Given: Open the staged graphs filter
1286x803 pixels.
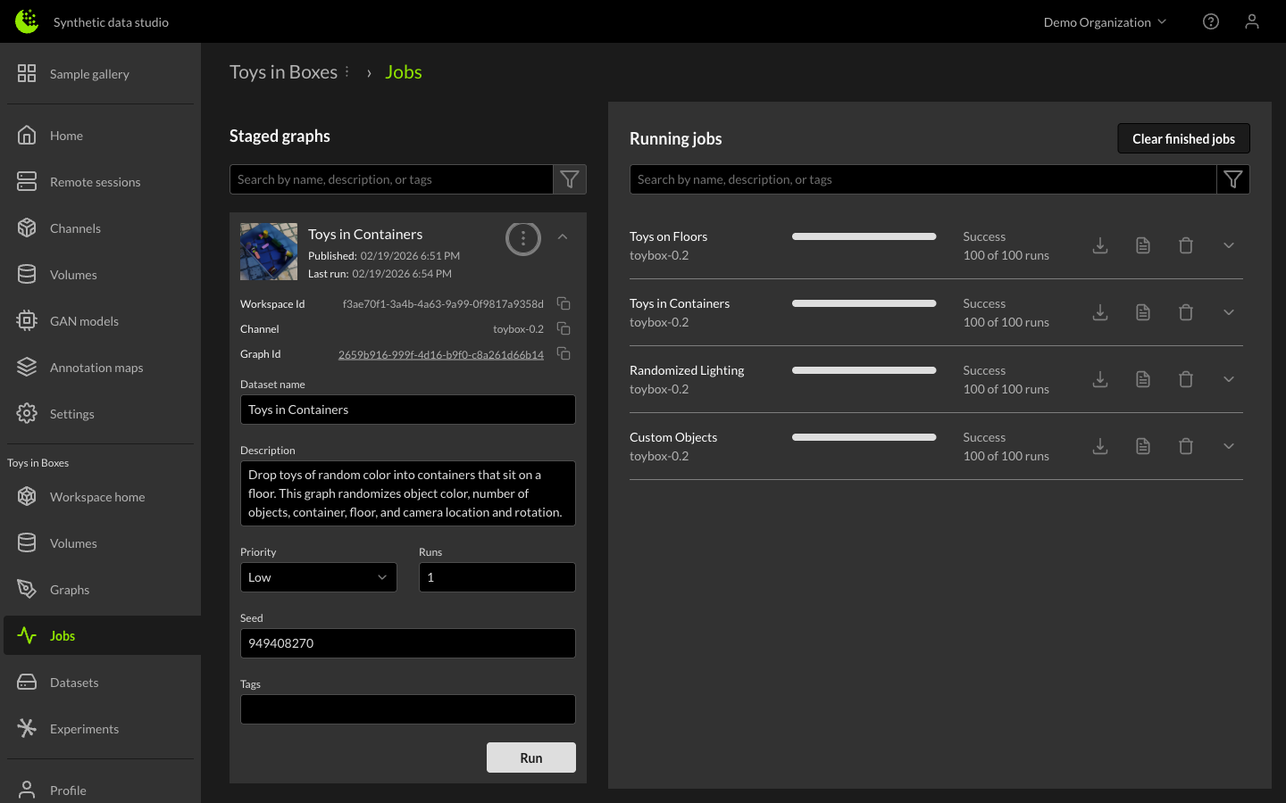Looking at the screenshot, I should tap(570, 179).
